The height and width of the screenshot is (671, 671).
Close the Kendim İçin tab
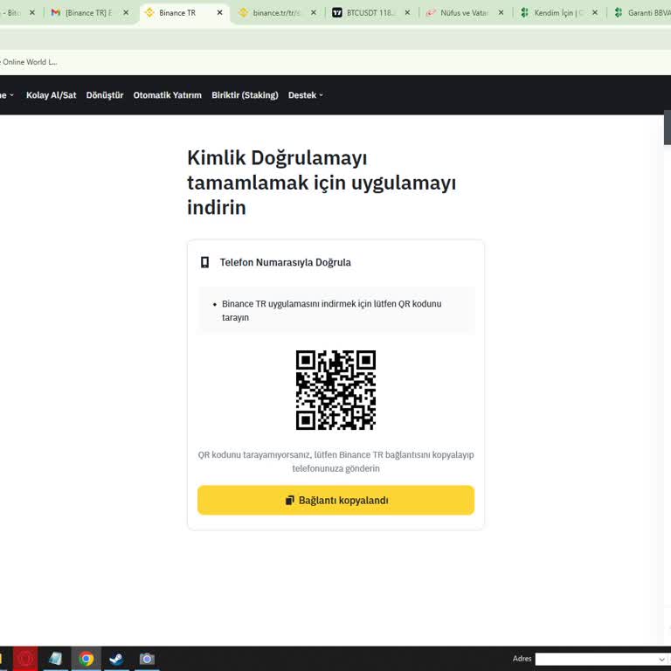(595, 13)
